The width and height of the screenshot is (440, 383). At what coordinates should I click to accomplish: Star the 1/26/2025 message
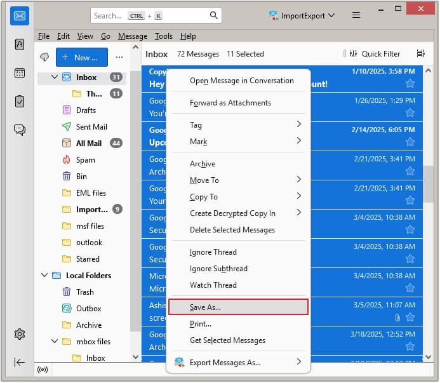pyautogui.click(x=410, y=112)
